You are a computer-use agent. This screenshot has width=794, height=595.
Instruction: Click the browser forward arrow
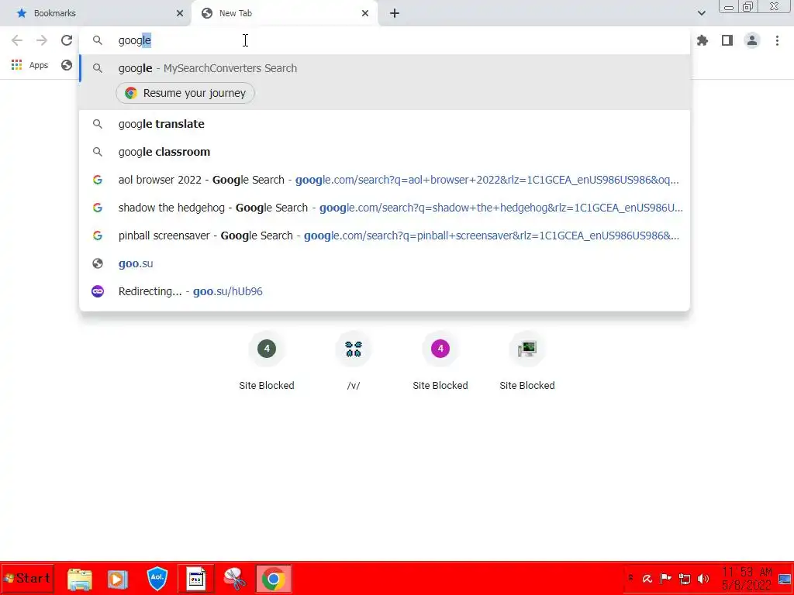(x=42, y=40)
